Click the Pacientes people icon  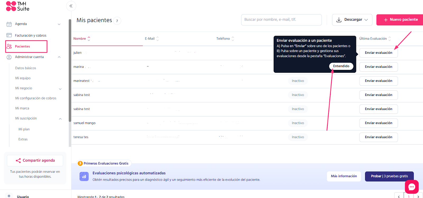[9, 46]
